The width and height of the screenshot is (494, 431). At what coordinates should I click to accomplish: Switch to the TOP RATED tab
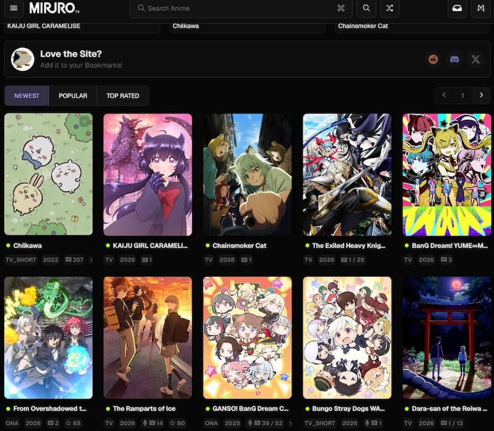[123, 96]
